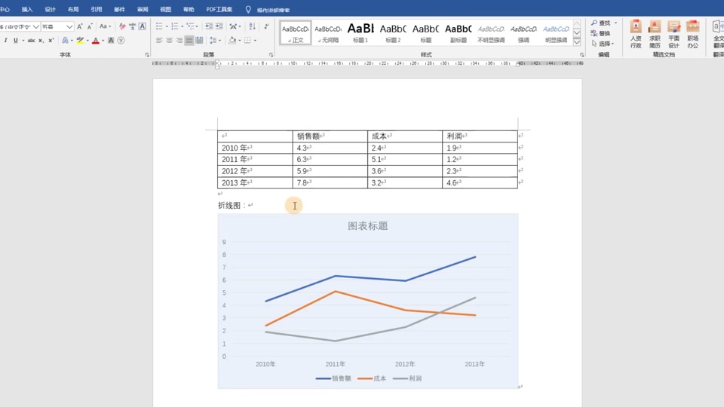This screenshot has height=407, width=724.
Task: Click the Decrease Indent icon
Action: (x=209, y=27)
